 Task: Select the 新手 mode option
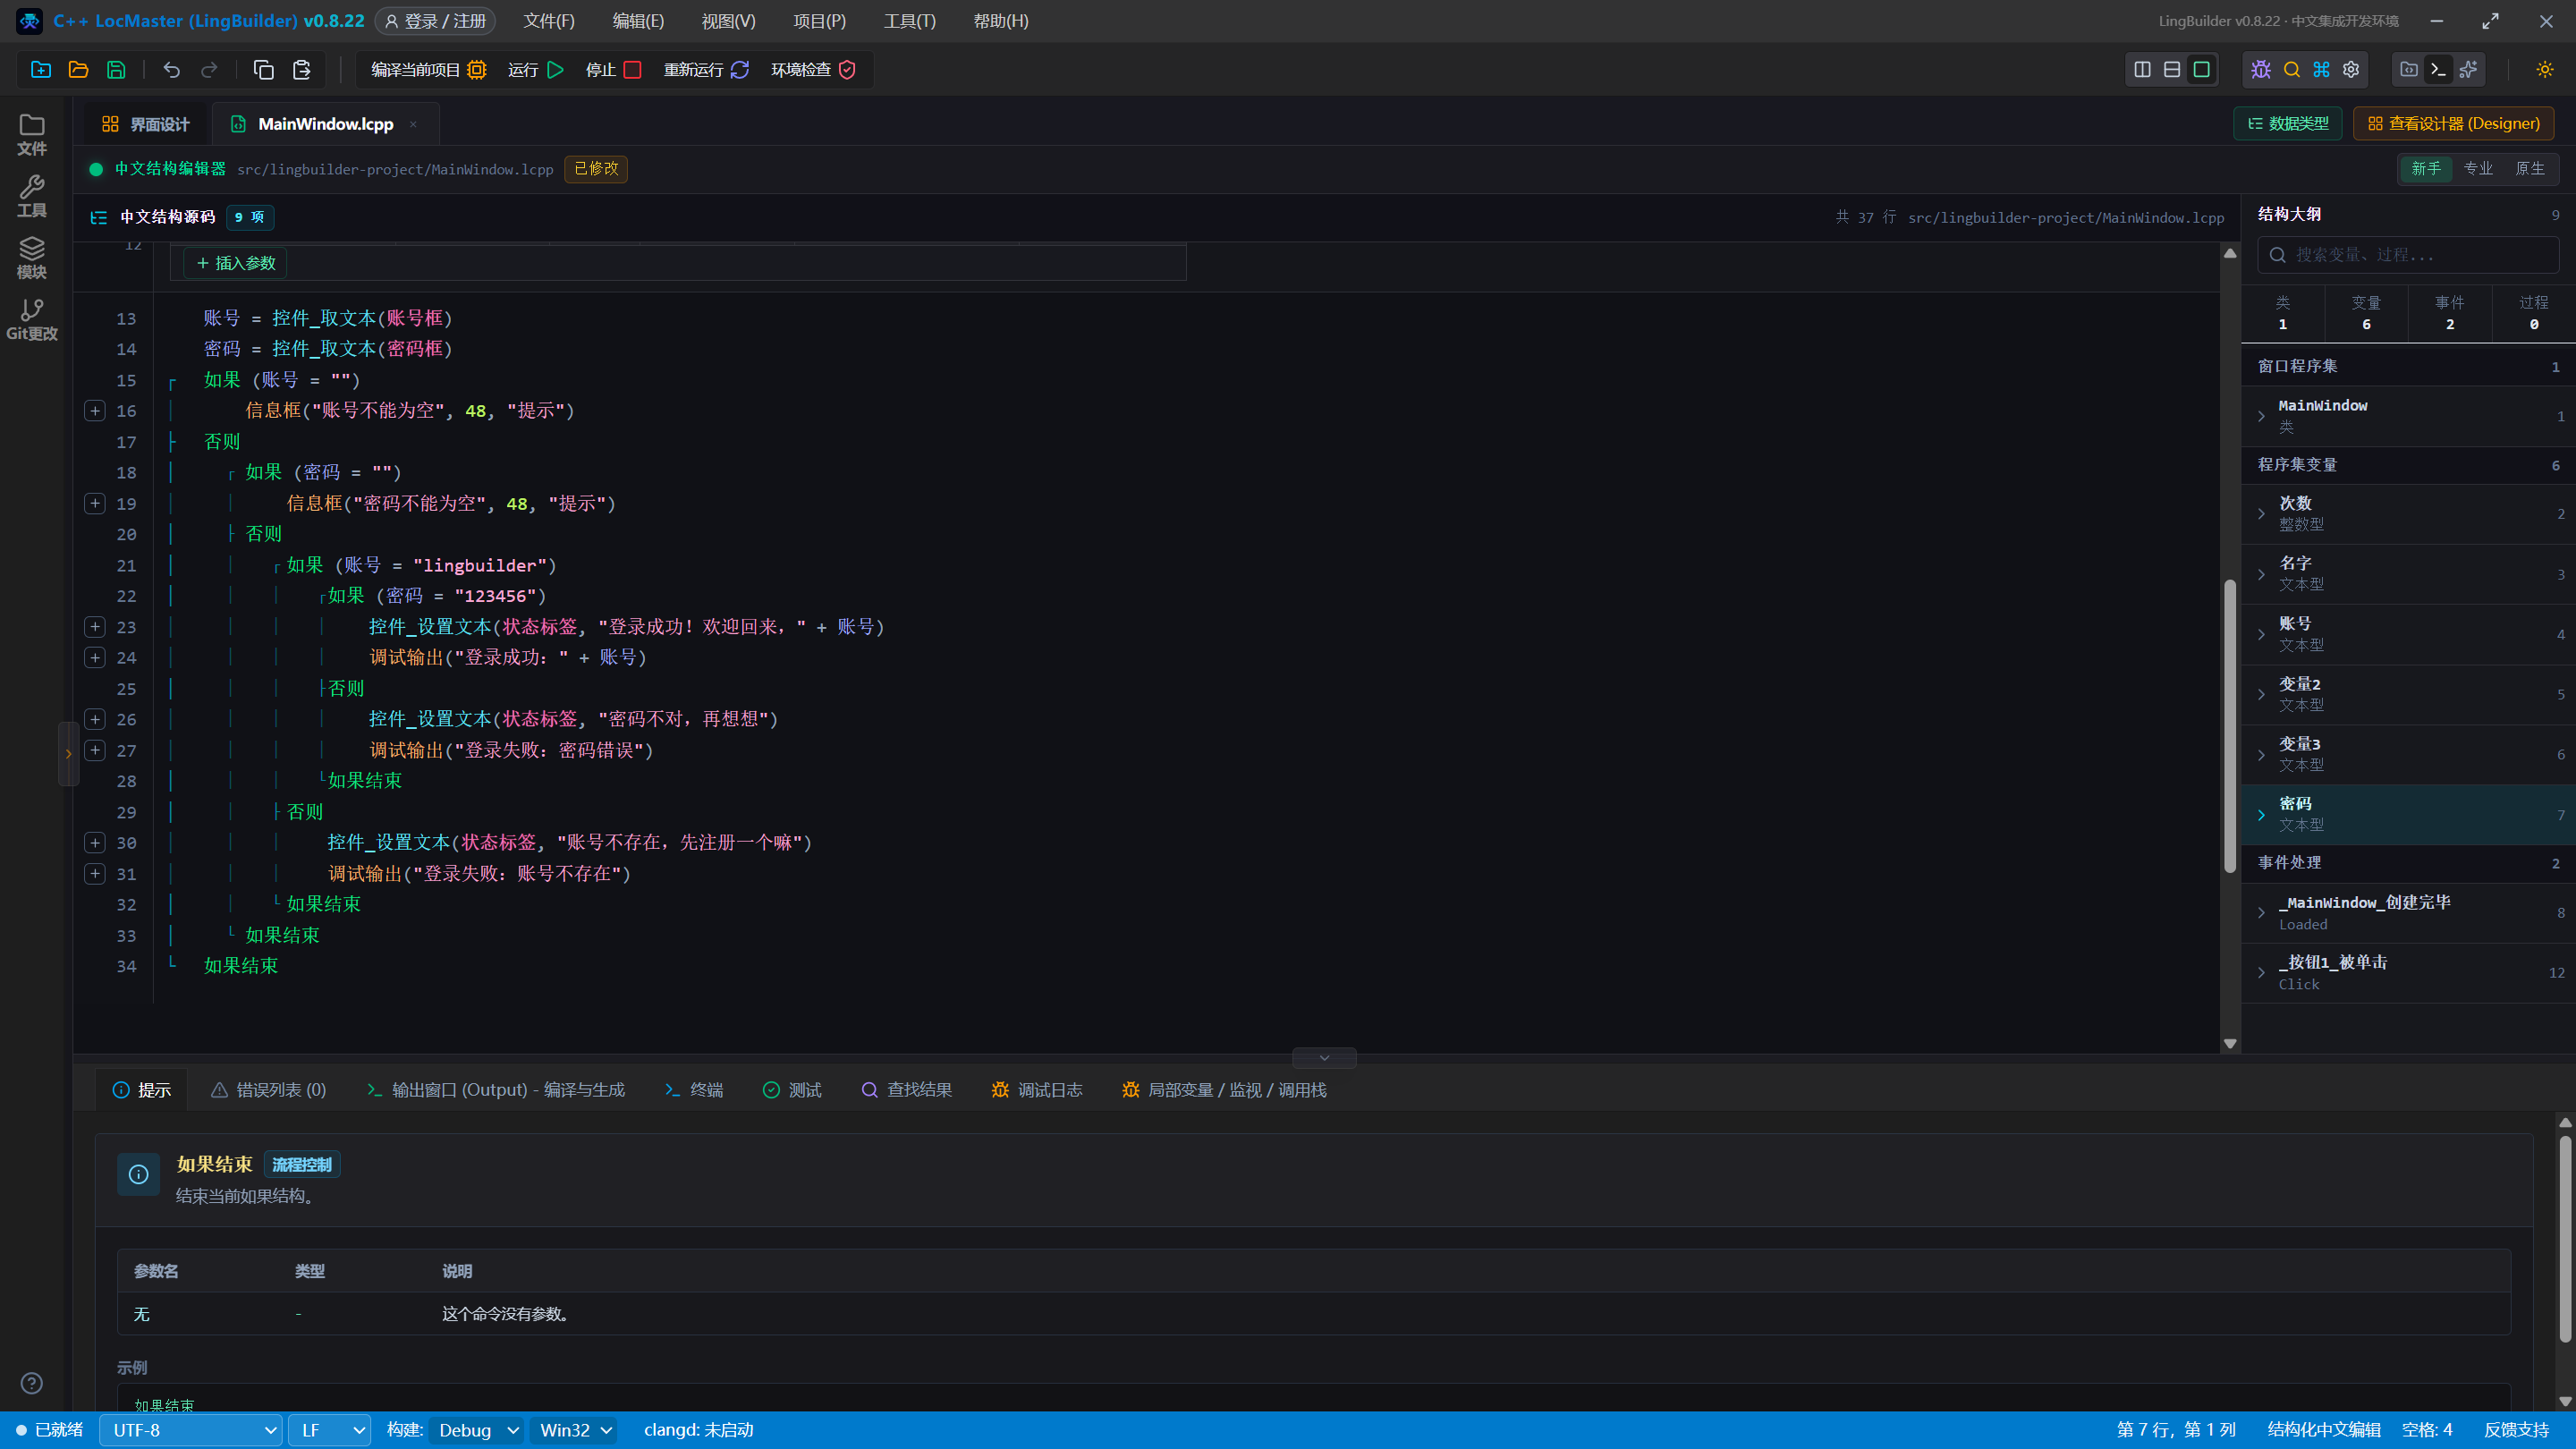2426,169
